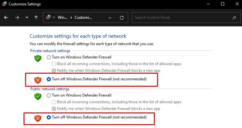Viewport: 242px width, 128px height.
Task: Select the Customi... breadcrumb item
Action: [83, 17]
